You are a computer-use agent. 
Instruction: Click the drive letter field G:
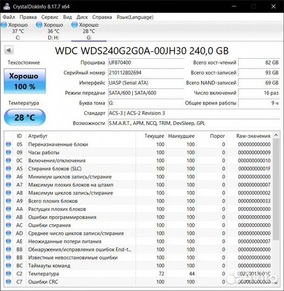146,103
